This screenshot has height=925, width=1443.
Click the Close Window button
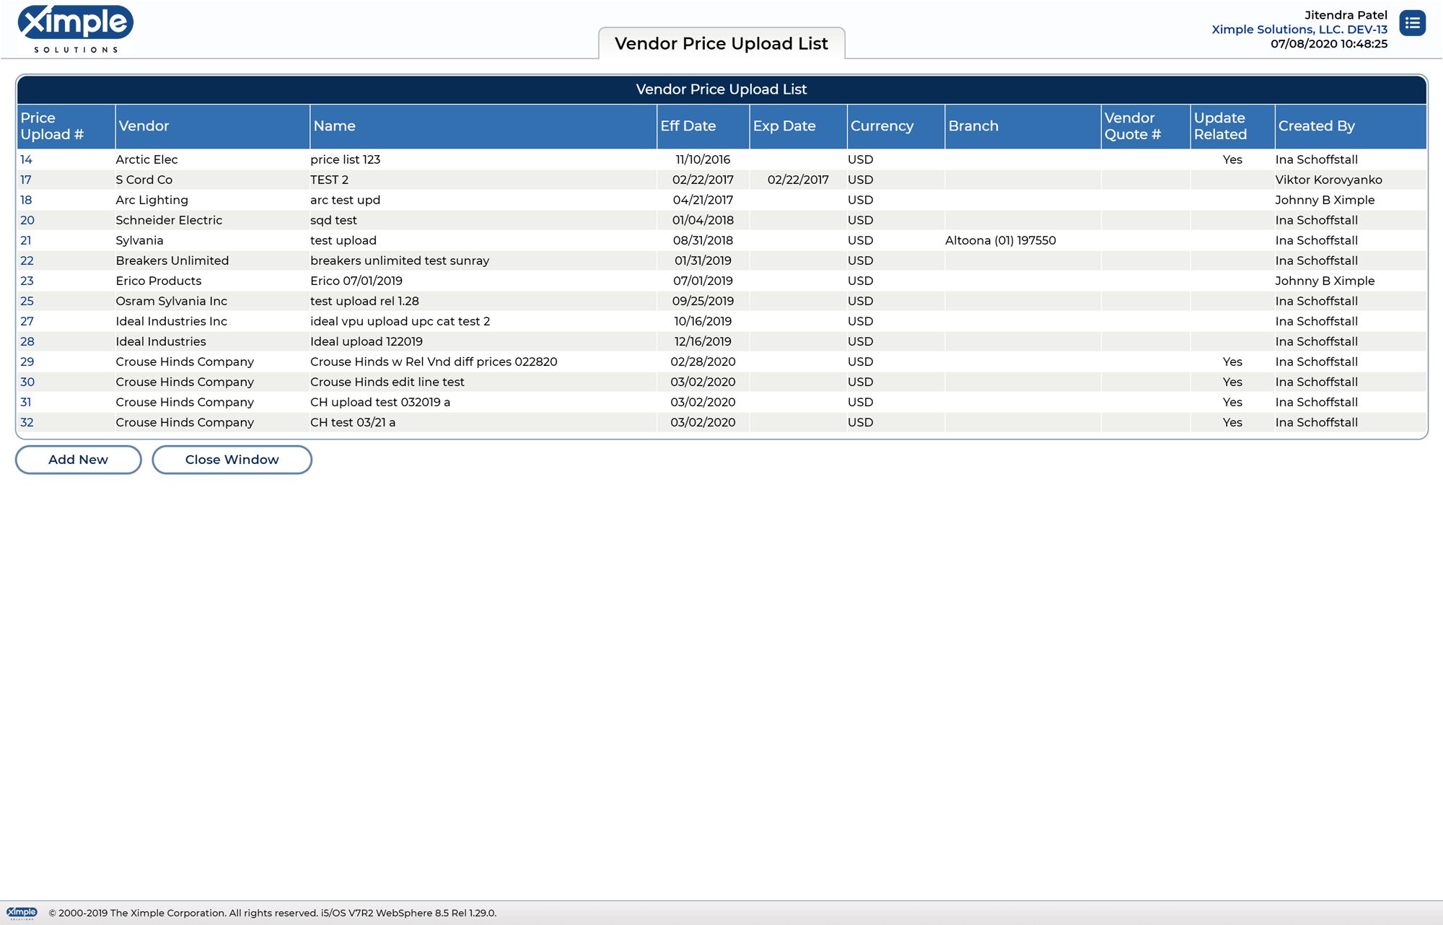coord(232,460)
